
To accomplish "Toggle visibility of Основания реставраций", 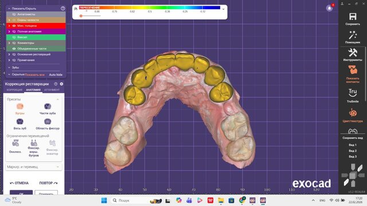I will pyautogui.click(x=14, y=54).
